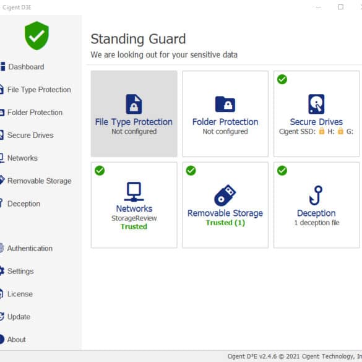Select Removable Storage in the sidebar
Image resolution: width=362 pixels, height=362 pixels.
[39, 181]
